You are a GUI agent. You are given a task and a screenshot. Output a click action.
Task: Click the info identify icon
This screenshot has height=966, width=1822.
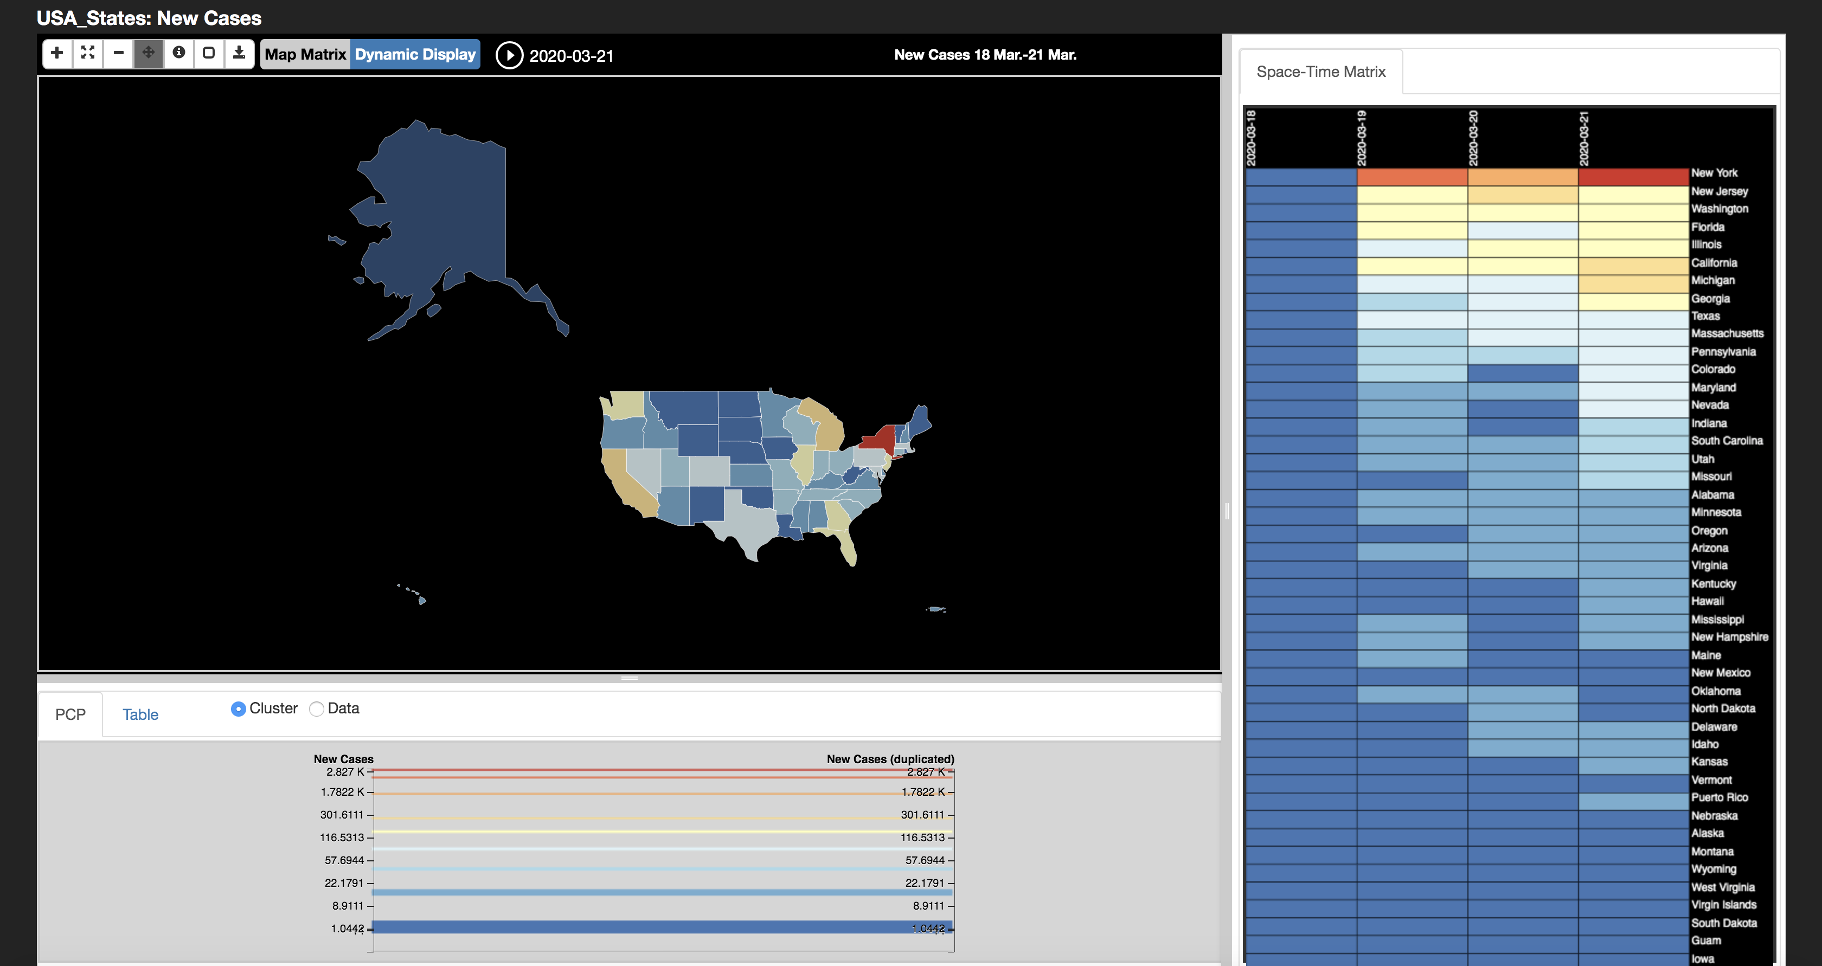click(x=179, y=53)
